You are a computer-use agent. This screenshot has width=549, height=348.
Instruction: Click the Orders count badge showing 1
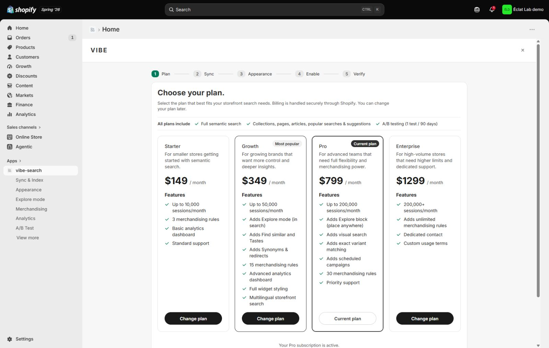72,38
